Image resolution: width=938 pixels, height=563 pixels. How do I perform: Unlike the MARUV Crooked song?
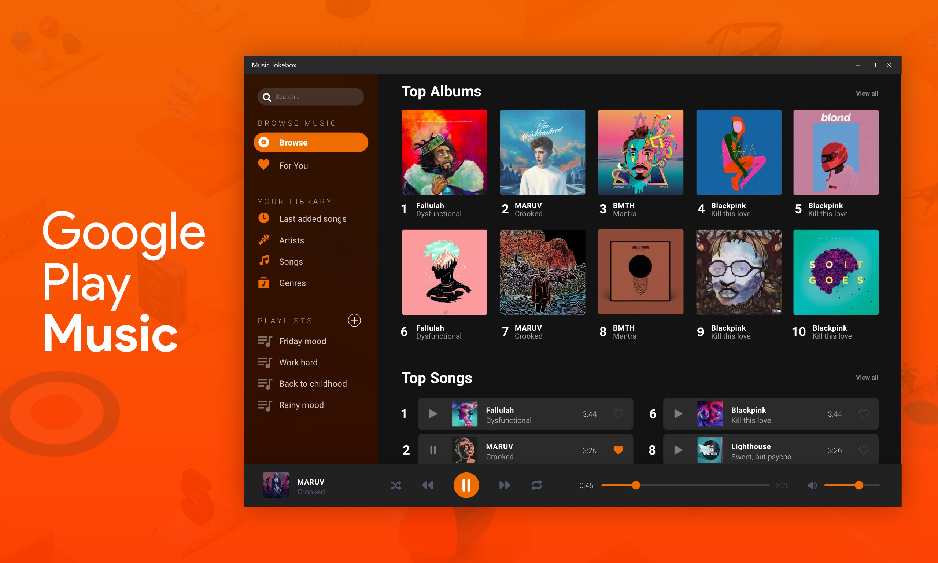(x=618, y=450)
